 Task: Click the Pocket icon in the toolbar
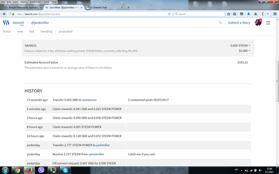click(242, 14)
